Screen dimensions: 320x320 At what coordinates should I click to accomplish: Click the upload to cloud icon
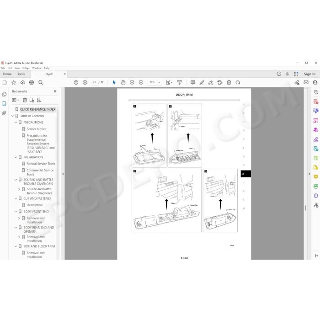23,82
